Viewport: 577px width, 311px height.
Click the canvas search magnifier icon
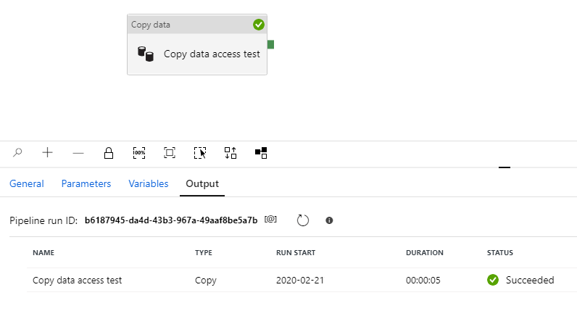[18, 153]
